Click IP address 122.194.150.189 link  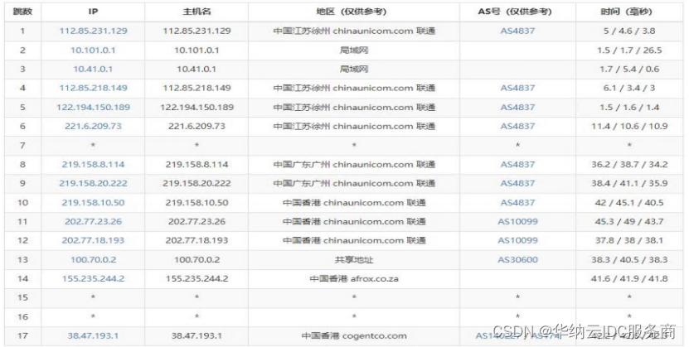click(x=93, y=107)
